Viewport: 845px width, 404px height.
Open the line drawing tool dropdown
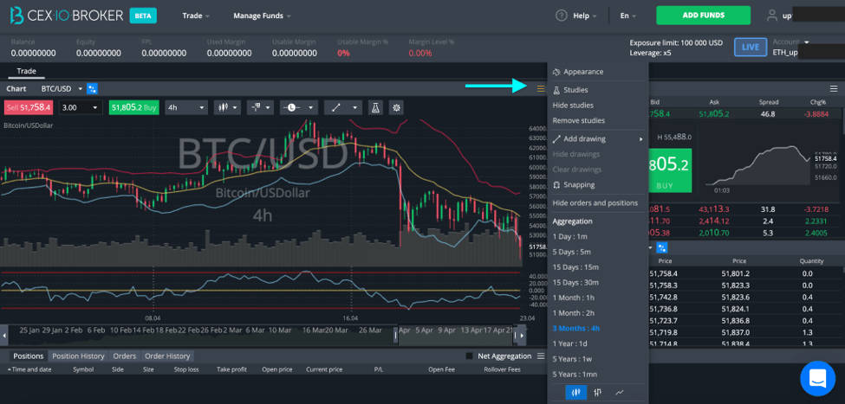tap(343, 107)
